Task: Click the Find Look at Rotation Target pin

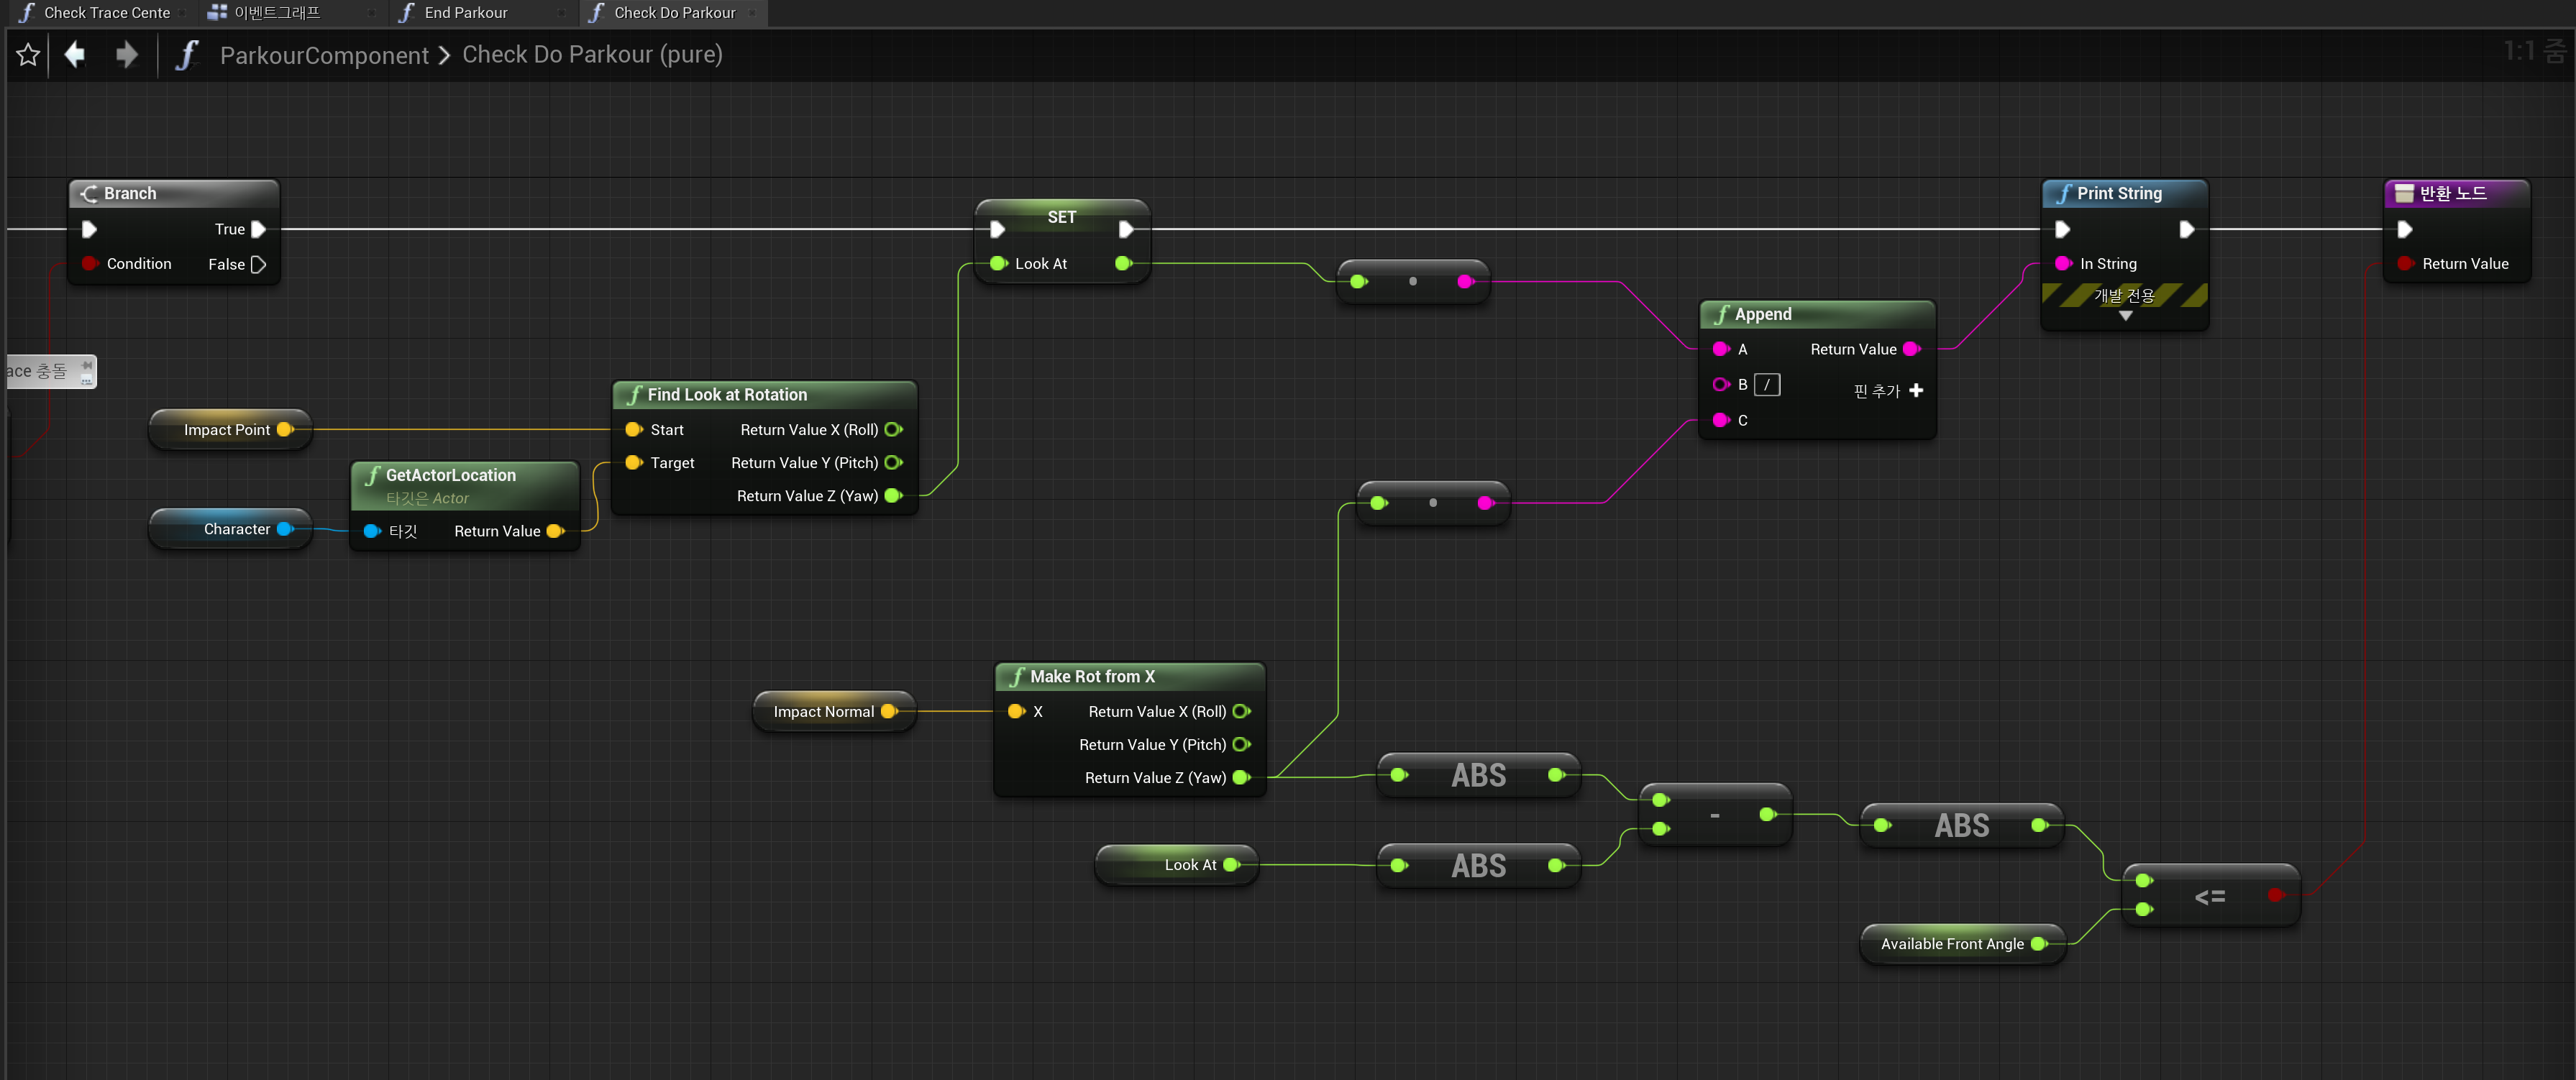Action: point(633,462)
